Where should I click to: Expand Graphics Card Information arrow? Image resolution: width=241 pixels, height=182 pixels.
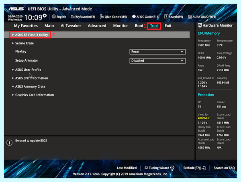(x=13, y=95)
